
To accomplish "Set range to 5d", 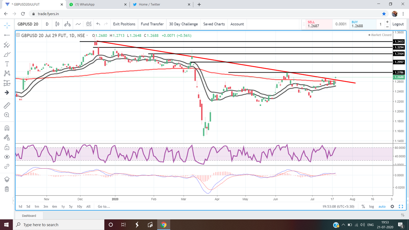I will (x=29, y=206).
